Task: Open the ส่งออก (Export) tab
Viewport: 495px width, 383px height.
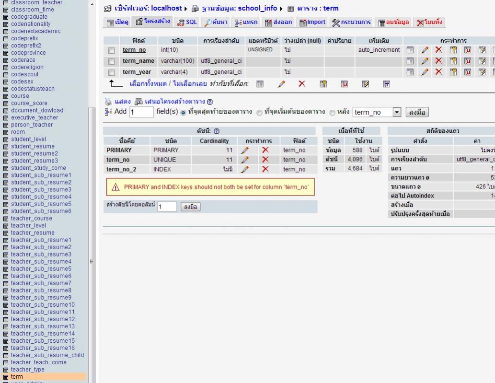Action: coord(278,22)
